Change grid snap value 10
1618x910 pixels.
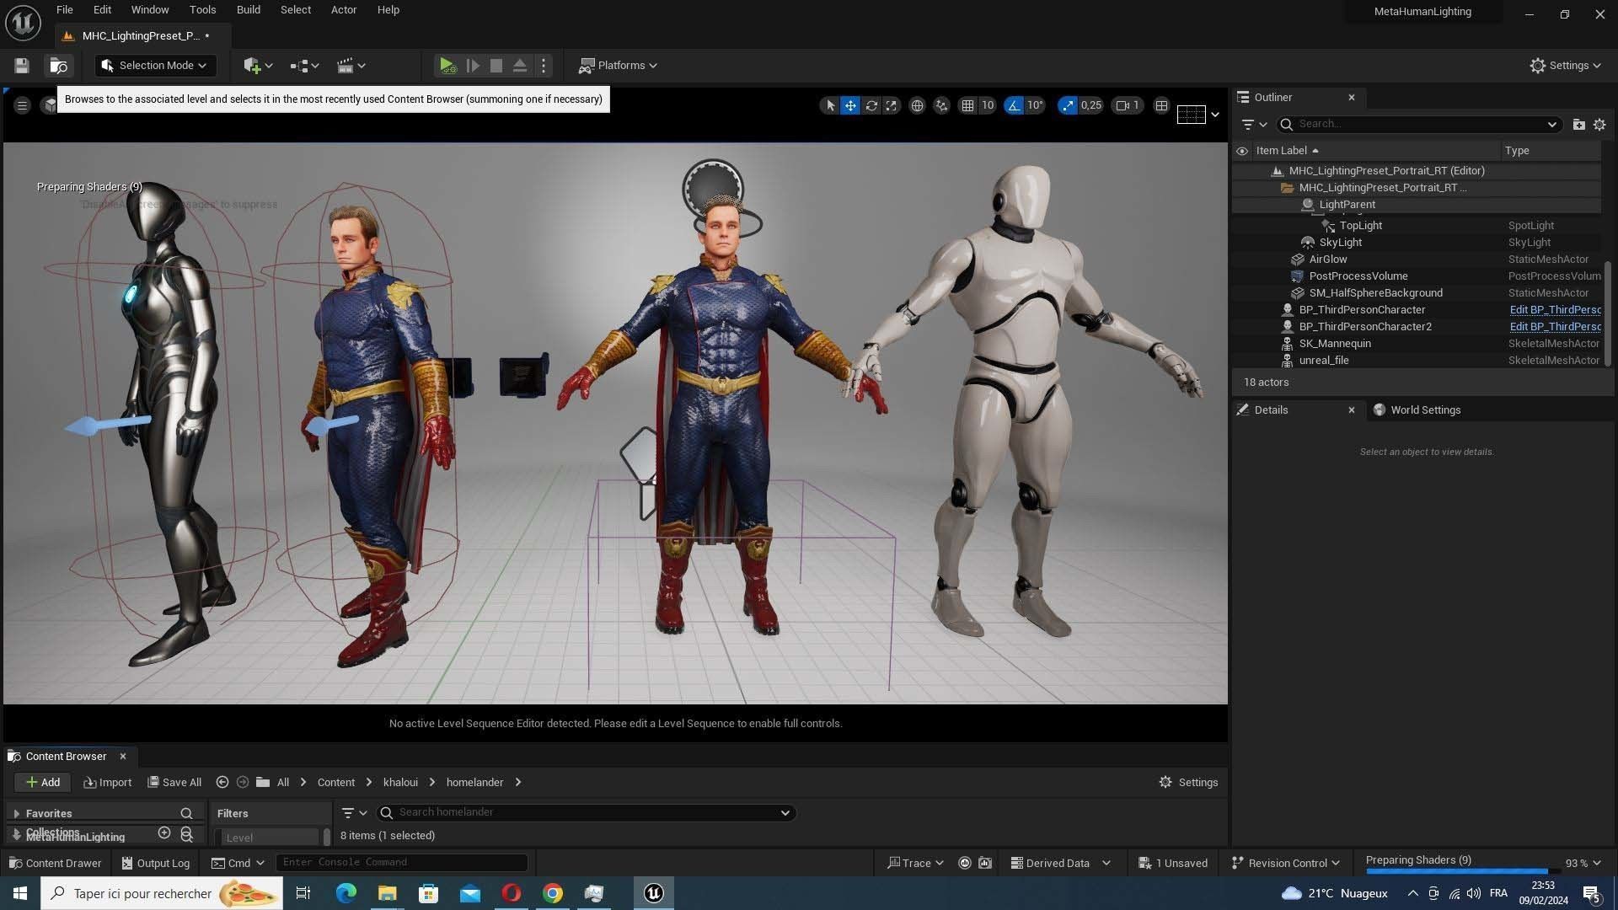point(988,105)
